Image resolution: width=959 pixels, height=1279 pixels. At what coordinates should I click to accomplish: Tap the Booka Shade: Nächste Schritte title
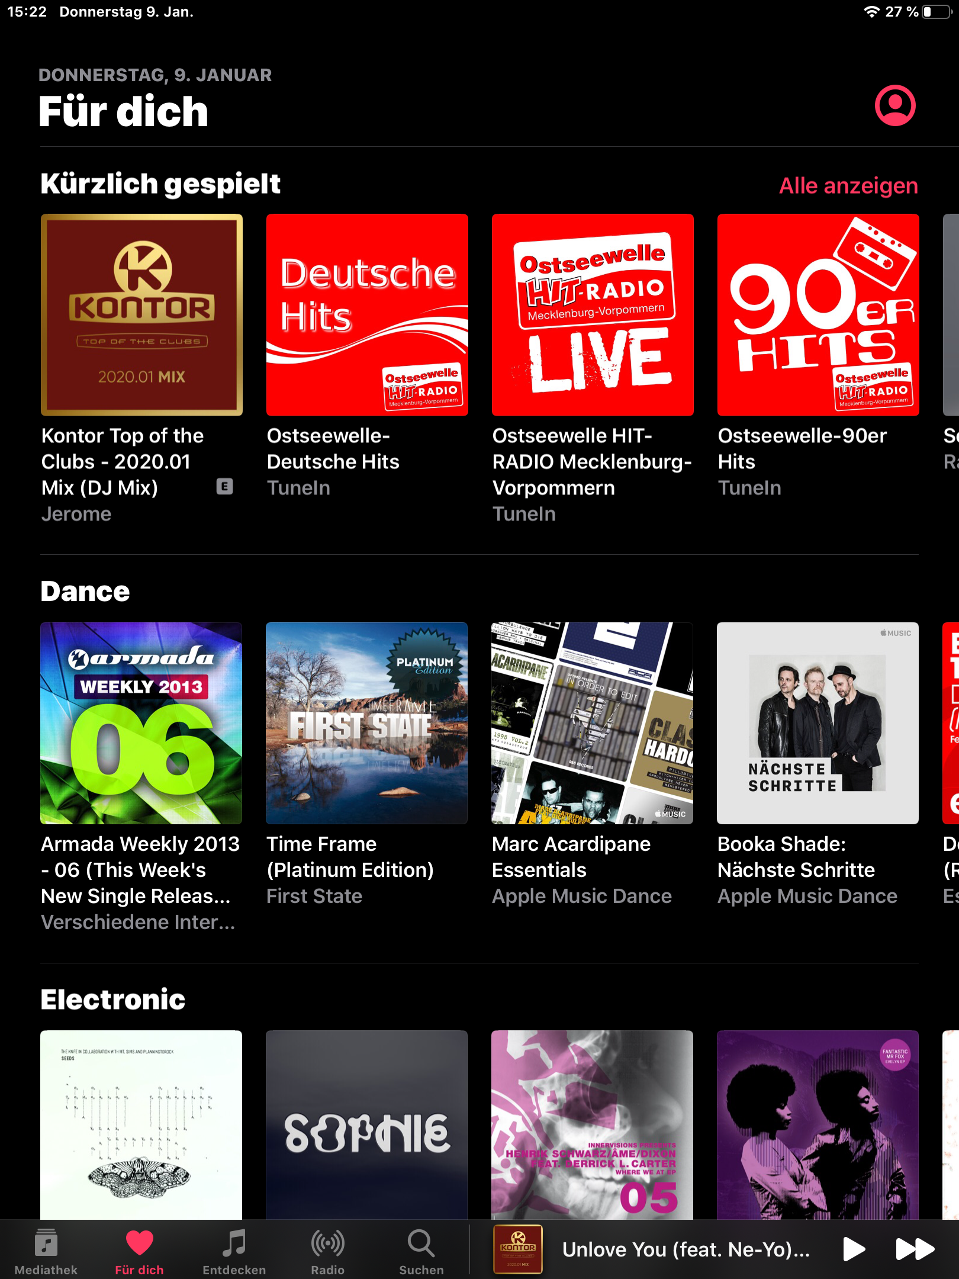[796, 857]
